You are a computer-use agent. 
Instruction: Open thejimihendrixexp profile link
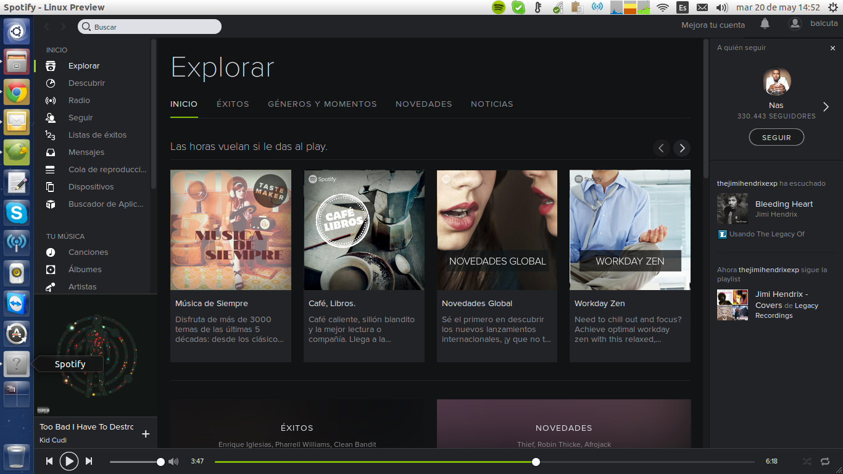pos(747,183)
